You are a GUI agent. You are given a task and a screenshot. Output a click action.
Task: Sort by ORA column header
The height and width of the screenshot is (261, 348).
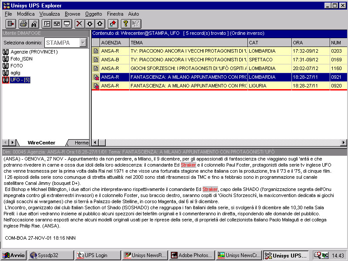pyautogui.click(x=311, y=43)
